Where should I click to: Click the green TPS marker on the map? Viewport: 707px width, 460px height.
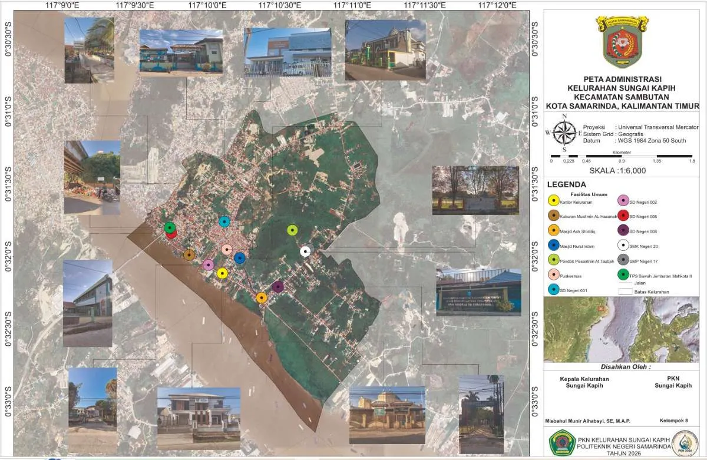click(170, 227)
